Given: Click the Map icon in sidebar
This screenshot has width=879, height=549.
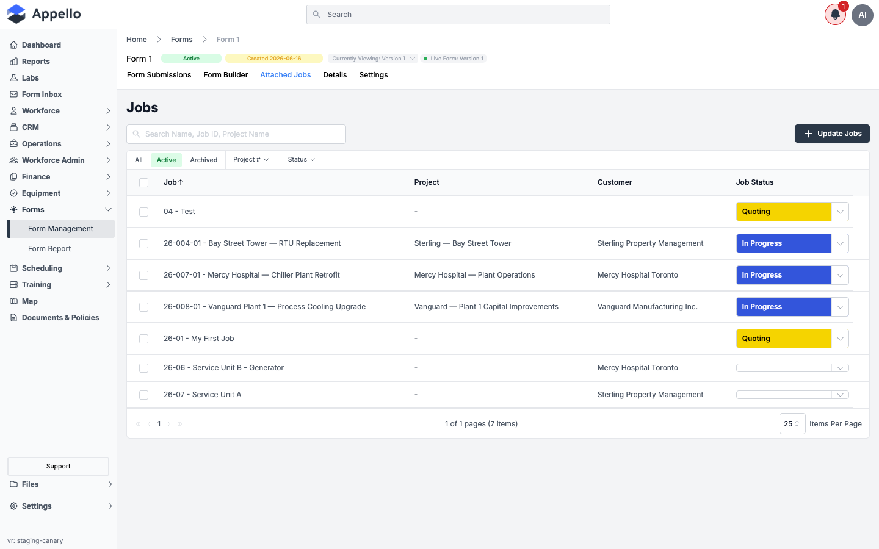Looking at the screenshot, I should coord(13,301).
